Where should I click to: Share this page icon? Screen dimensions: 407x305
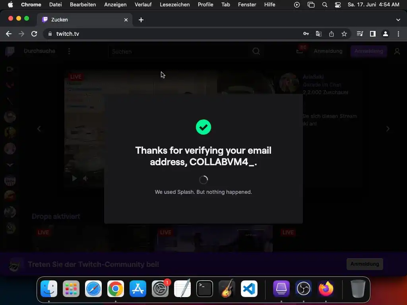point(331,34)
